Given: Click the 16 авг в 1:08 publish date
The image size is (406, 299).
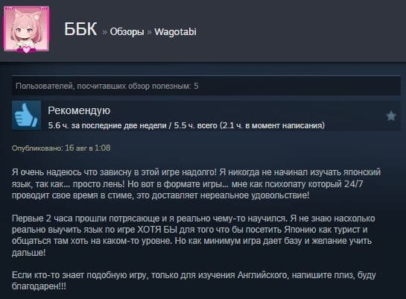Looking at the screenshot, I should [x=88, y=148].
